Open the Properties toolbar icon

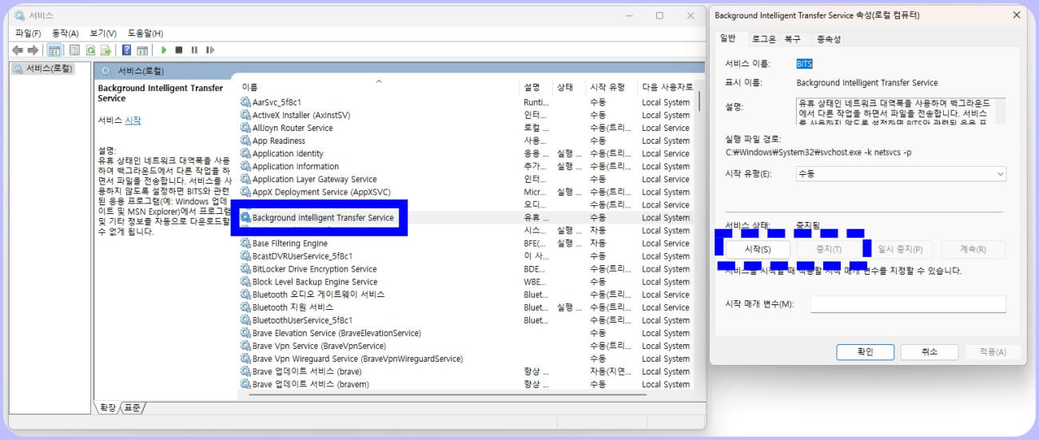(74, 50)
